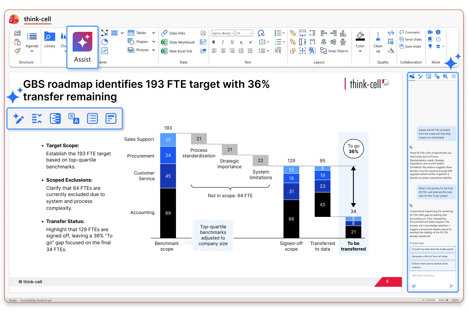Center align text
The image size is (468, 312).
click(x=223, y=51)
